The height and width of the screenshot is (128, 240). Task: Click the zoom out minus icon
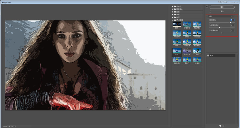pyautogui.click(x=4, y=126)
